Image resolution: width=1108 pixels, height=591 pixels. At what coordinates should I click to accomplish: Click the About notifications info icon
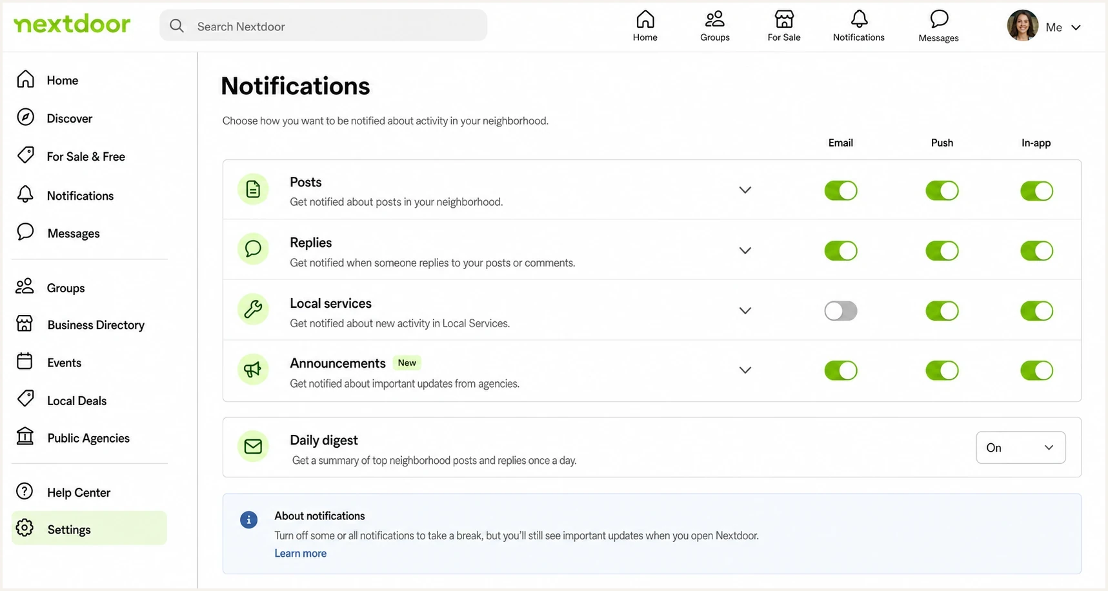pos(248,520)
